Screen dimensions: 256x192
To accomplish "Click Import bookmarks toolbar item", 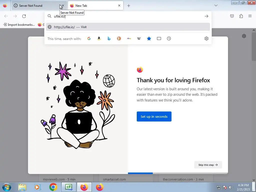I will tap(19, 25).
